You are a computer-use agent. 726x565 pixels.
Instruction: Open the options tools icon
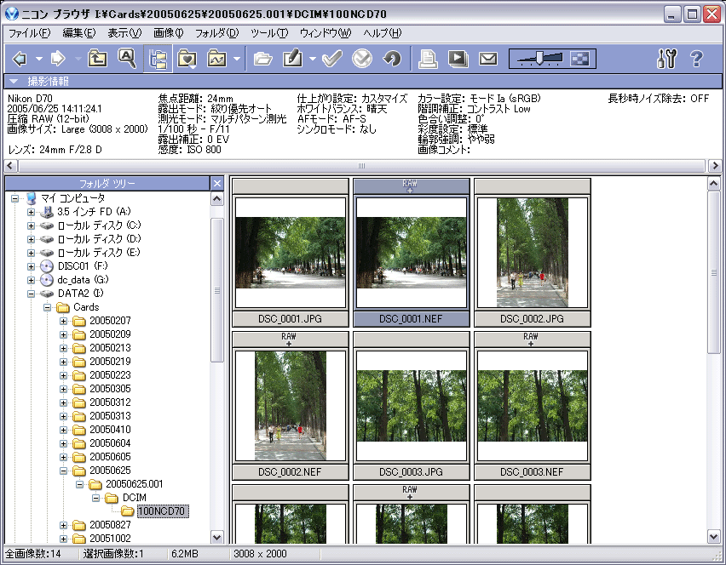click(667, 59)
